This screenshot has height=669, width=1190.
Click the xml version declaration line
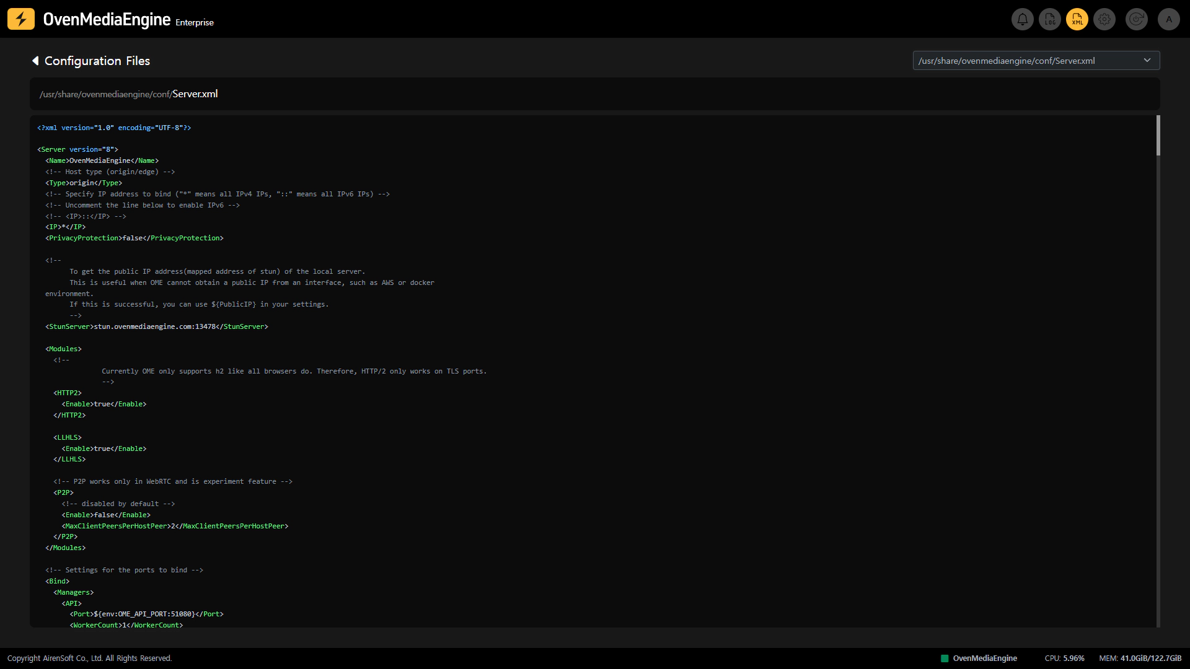pyautogui.click(x=114, y=128)
